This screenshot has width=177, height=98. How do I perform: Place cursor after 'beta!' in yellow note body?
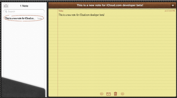point(105,15)
